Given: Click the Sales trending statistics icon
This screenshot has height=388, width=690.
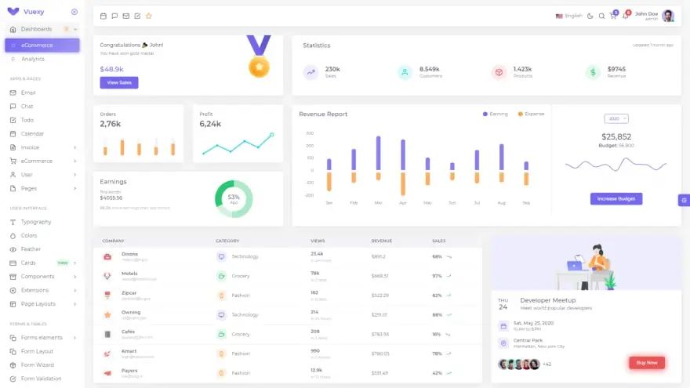Looking at the screenshot, I should (310, 72).
